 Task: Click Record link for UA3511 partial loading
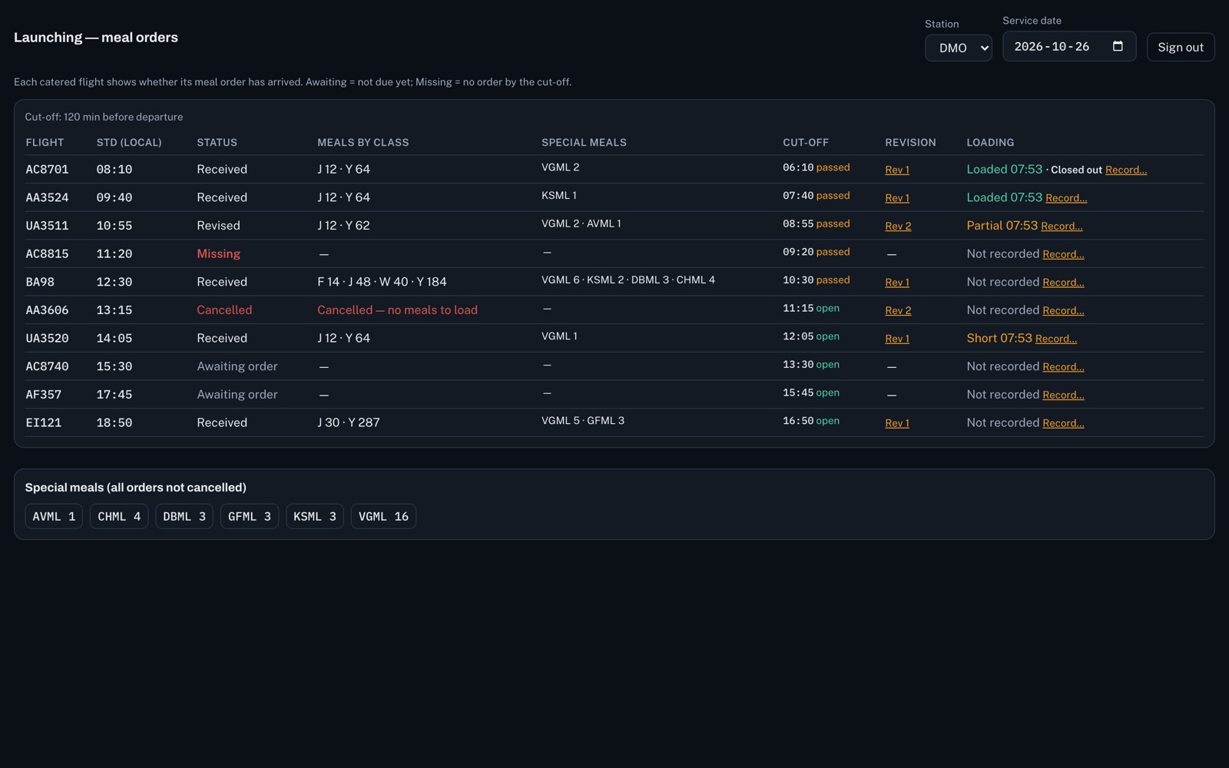(1062, 227)
